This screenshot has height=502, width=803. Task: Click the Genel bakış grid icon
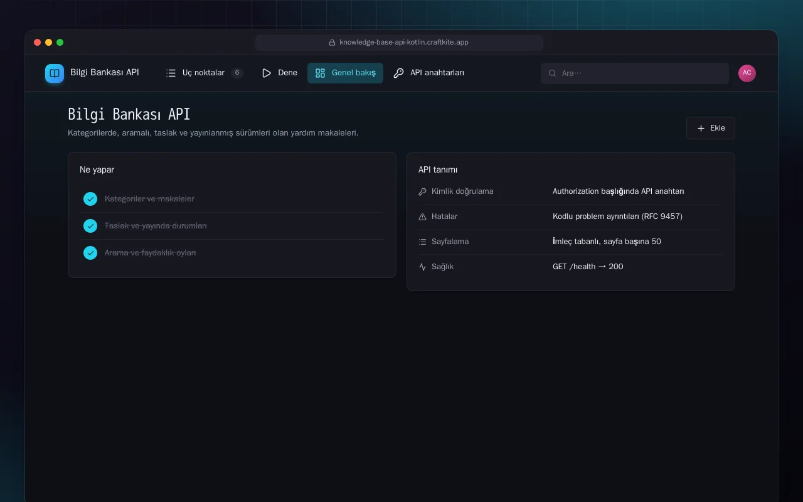point(320,73)
